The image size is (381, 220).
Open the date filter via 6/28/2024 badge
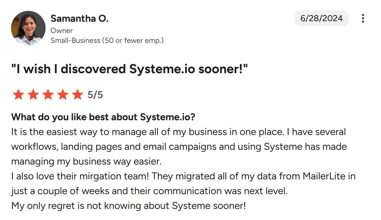pyautogui.click(x=322, y=18)
